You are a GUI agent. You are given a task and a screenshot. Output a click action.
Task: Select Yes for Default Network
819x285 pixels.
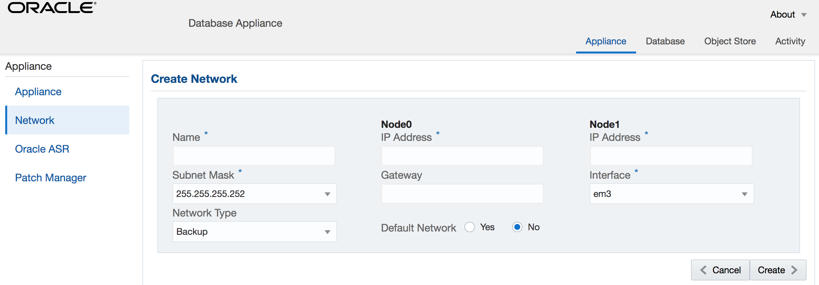click(x=470, y=227)
